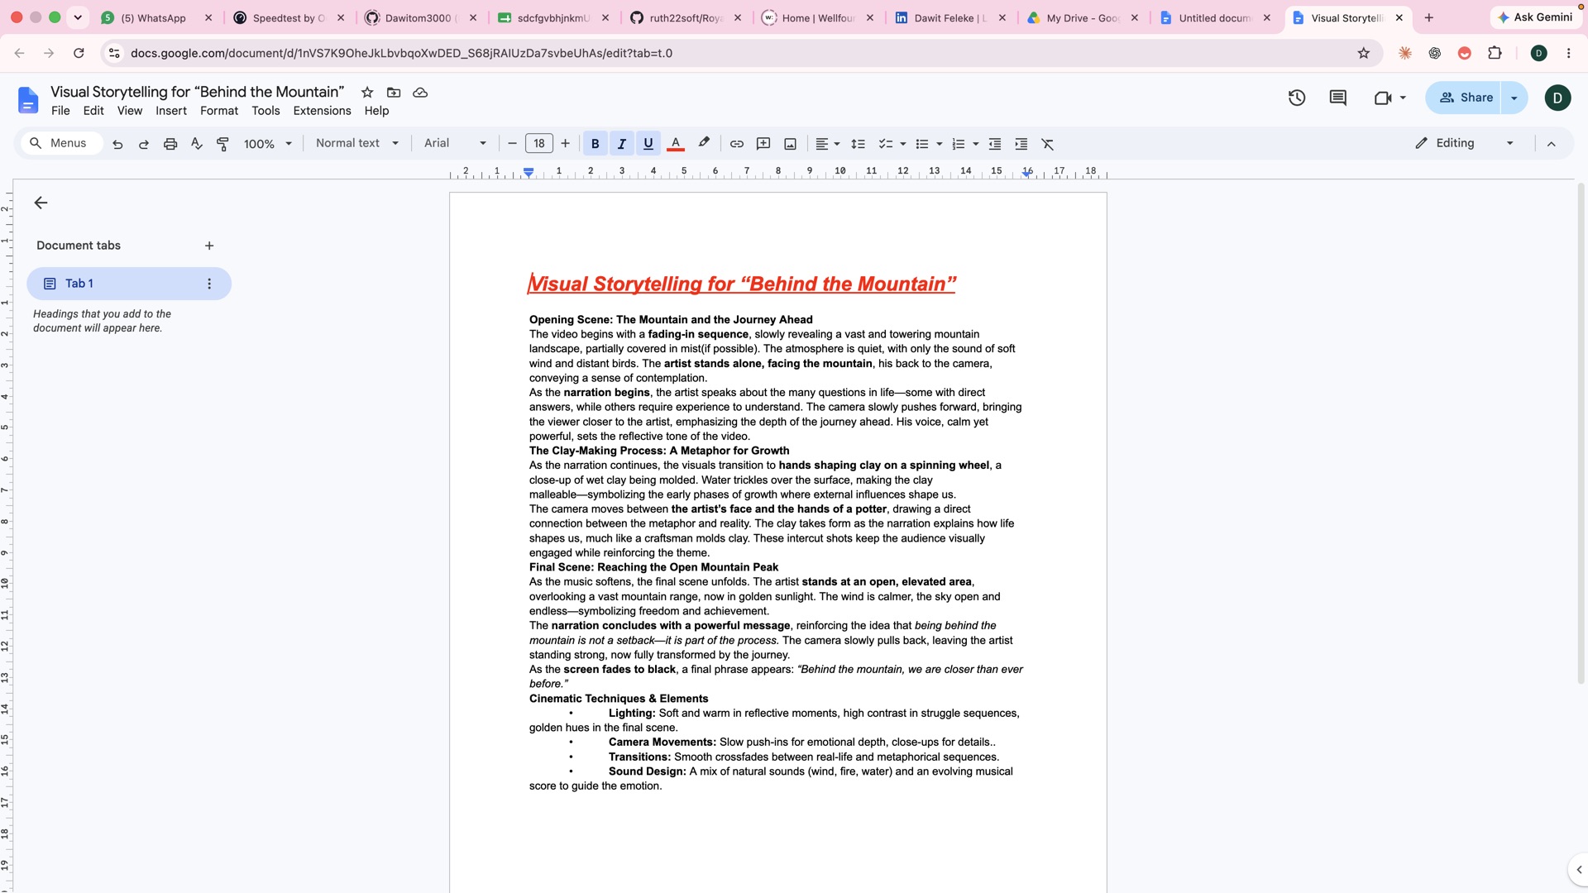Toggle italic formatting
Screen dimensions: 1588x893
621,144
